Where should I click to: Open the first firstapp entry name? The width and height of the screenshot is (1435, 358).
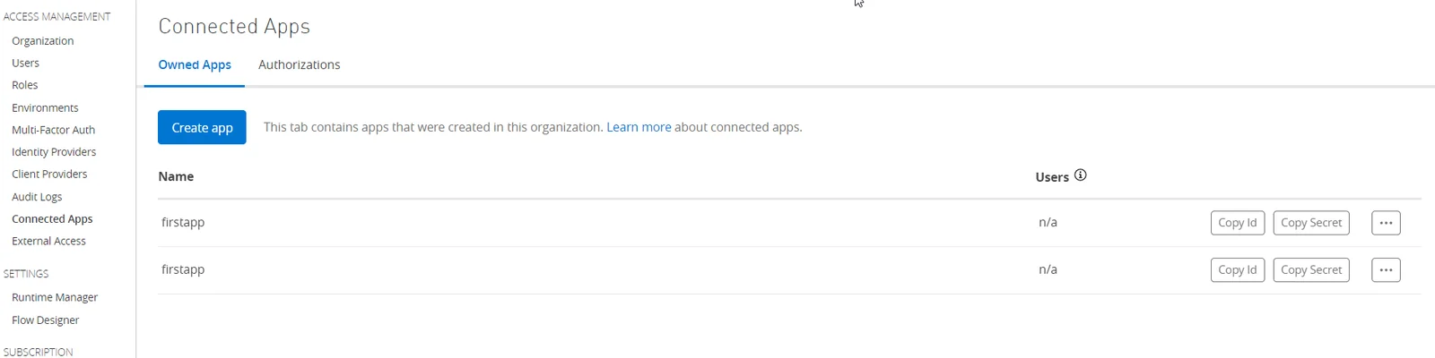(x=183, y=222)
